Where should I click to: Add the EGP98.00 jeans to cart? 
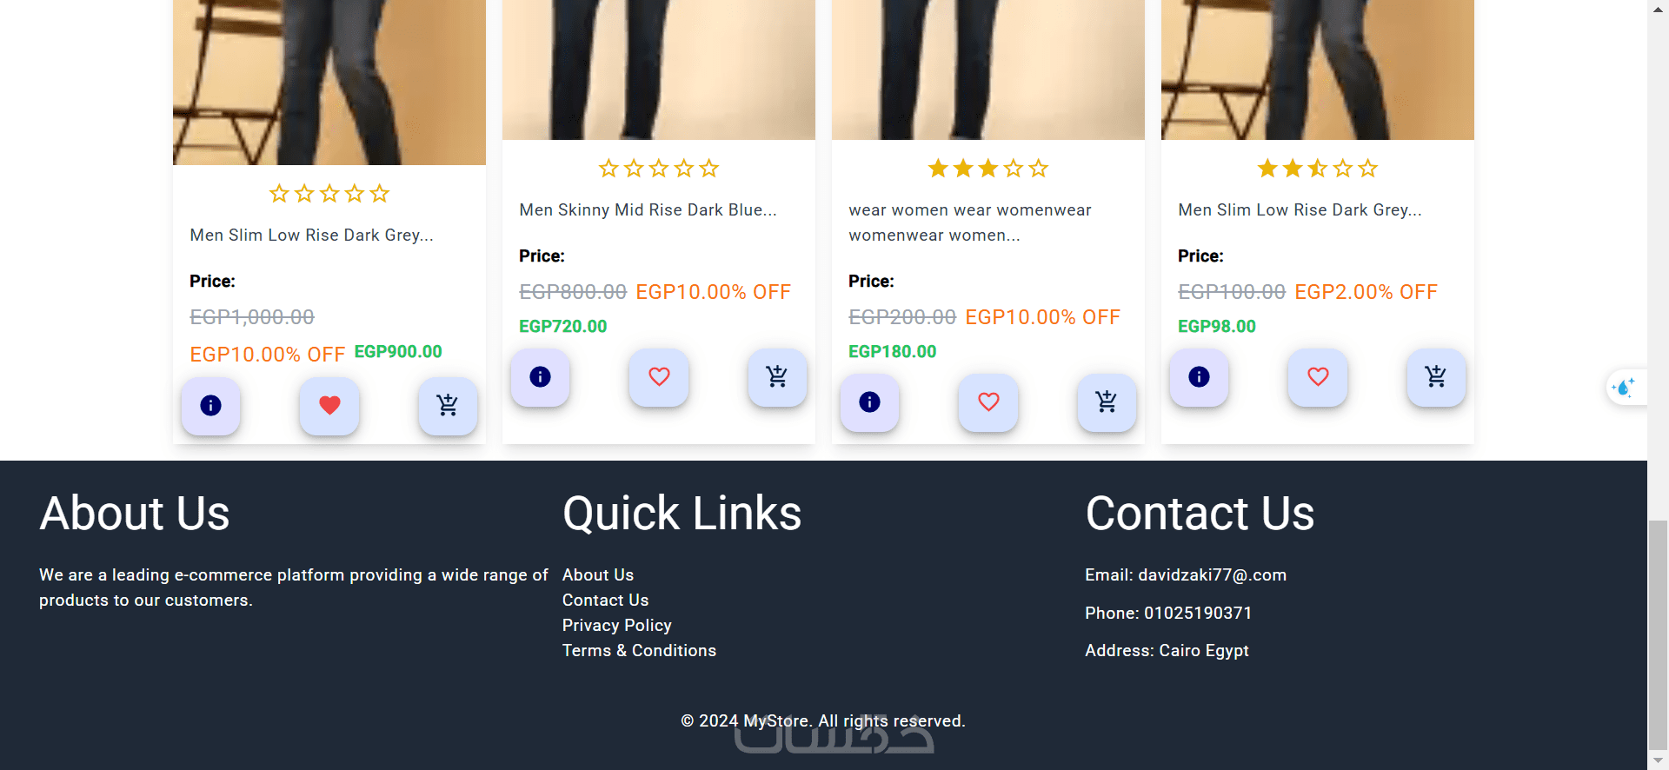point(1436,377)
